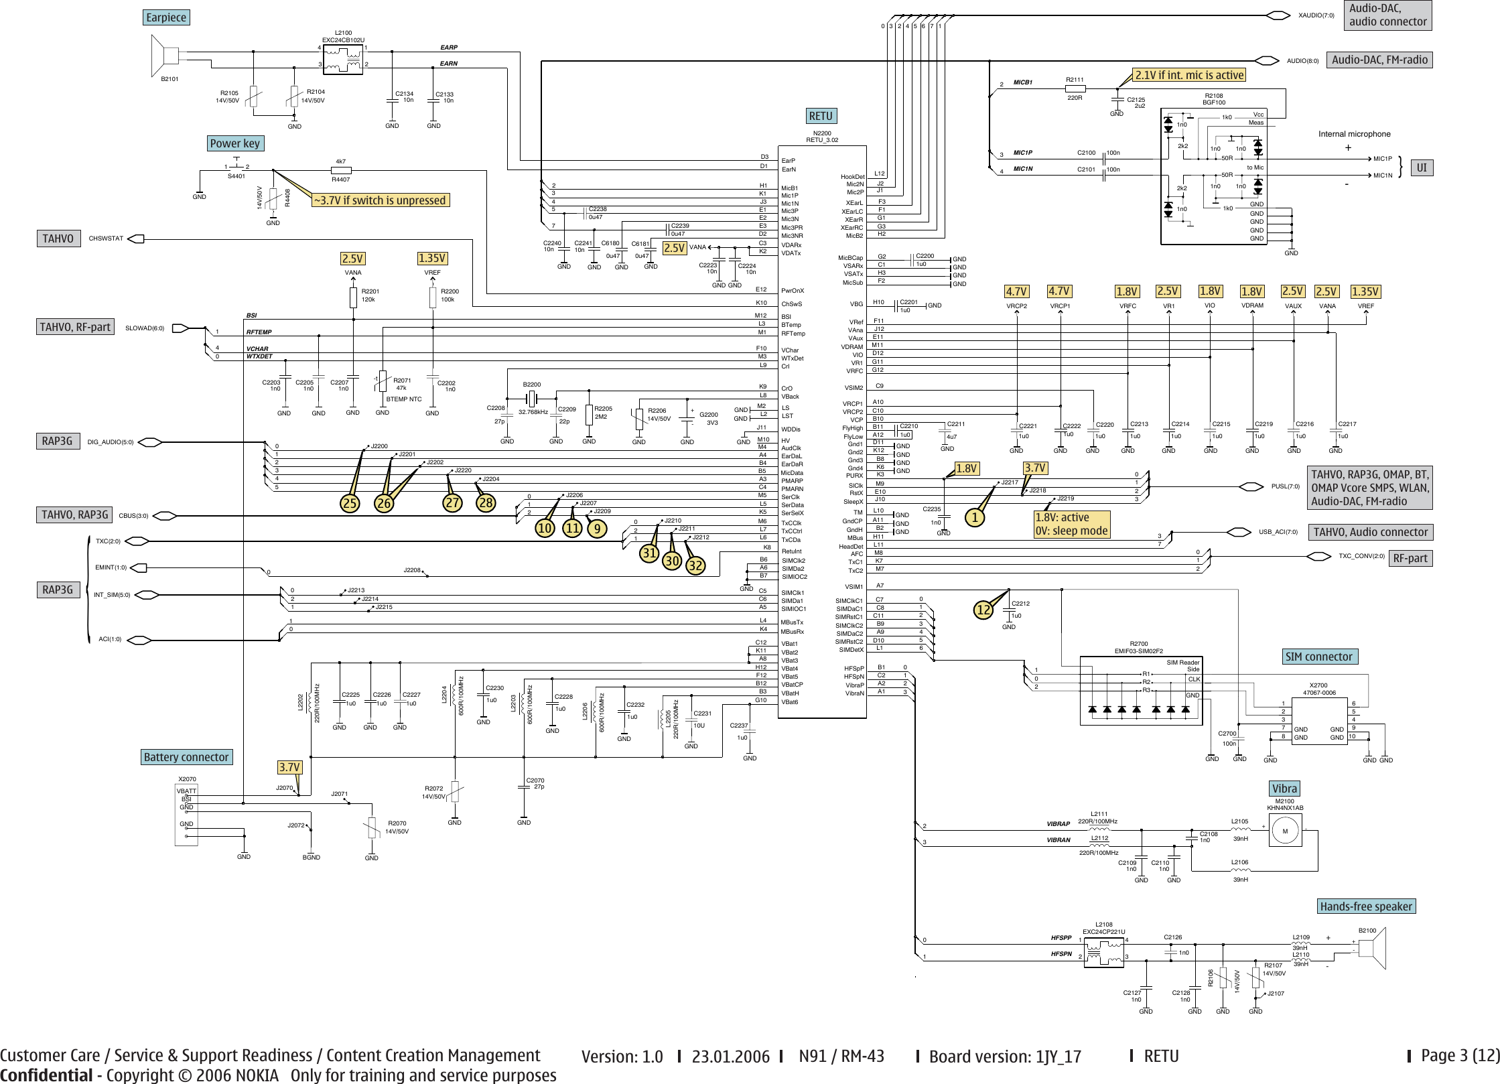Open the 1.8V: active 0V: sleep mode note

pyautogui.click(x=1072, y=524)
